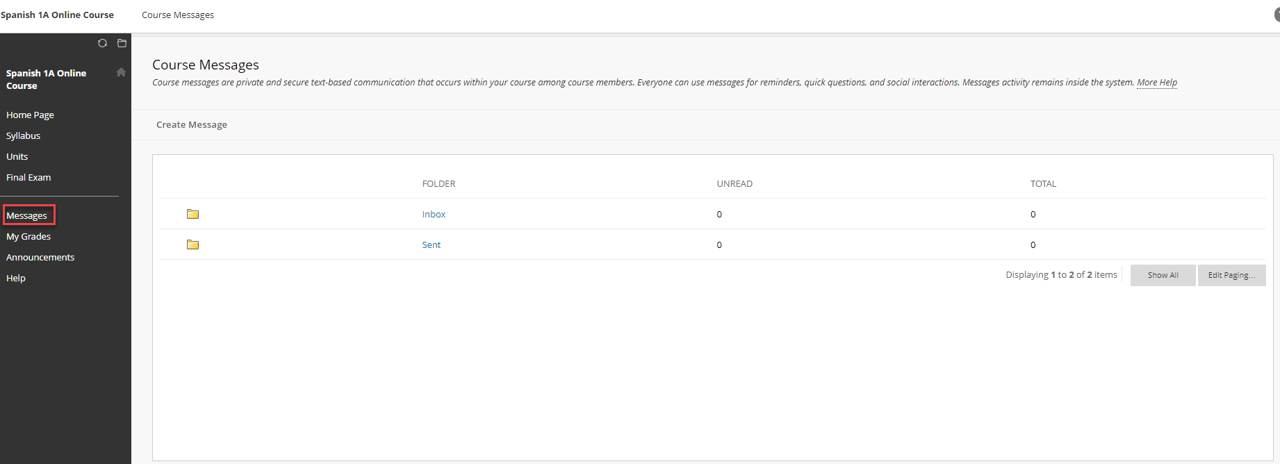Viewport: 1280px width, 464px height.
Task: View Announcements in the course menu
Action: click(40, 257)
